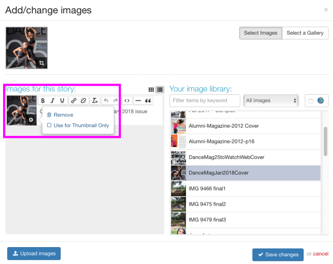Select IMG 9475 final2 in library
The width and height of the screenshot is (333, 264).
coord(246,204)
